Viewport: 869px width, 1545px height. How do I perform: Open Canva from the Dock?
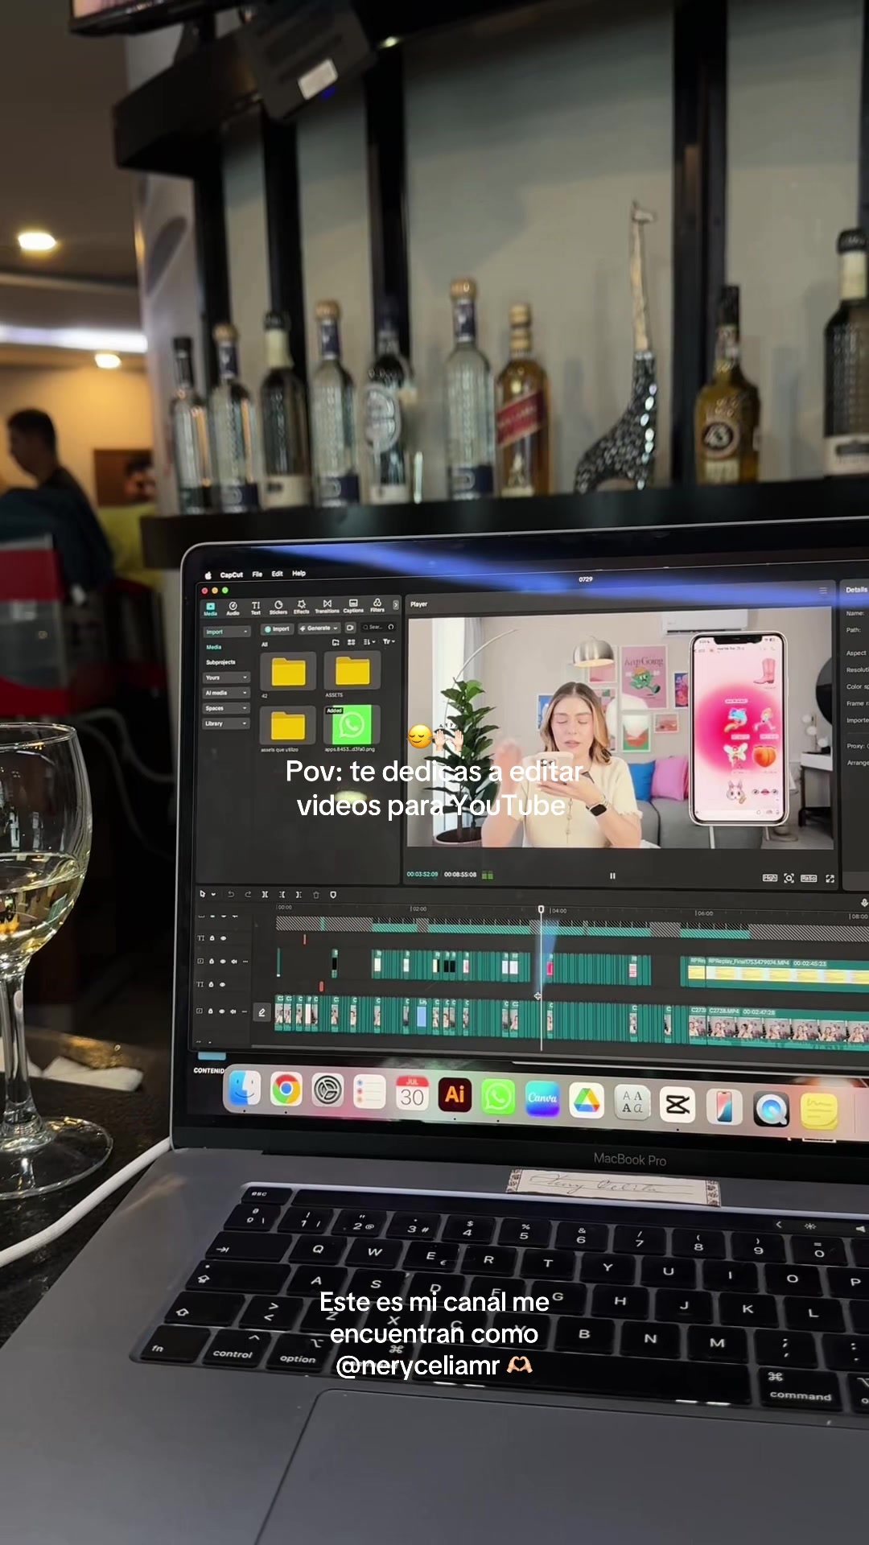click(542, 1098)
